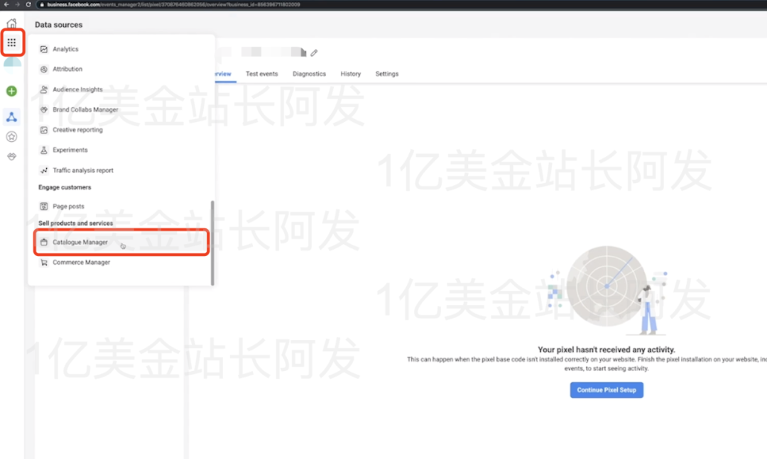Open the Settings tab
The image size is (767, 459).
coord(386,73)
